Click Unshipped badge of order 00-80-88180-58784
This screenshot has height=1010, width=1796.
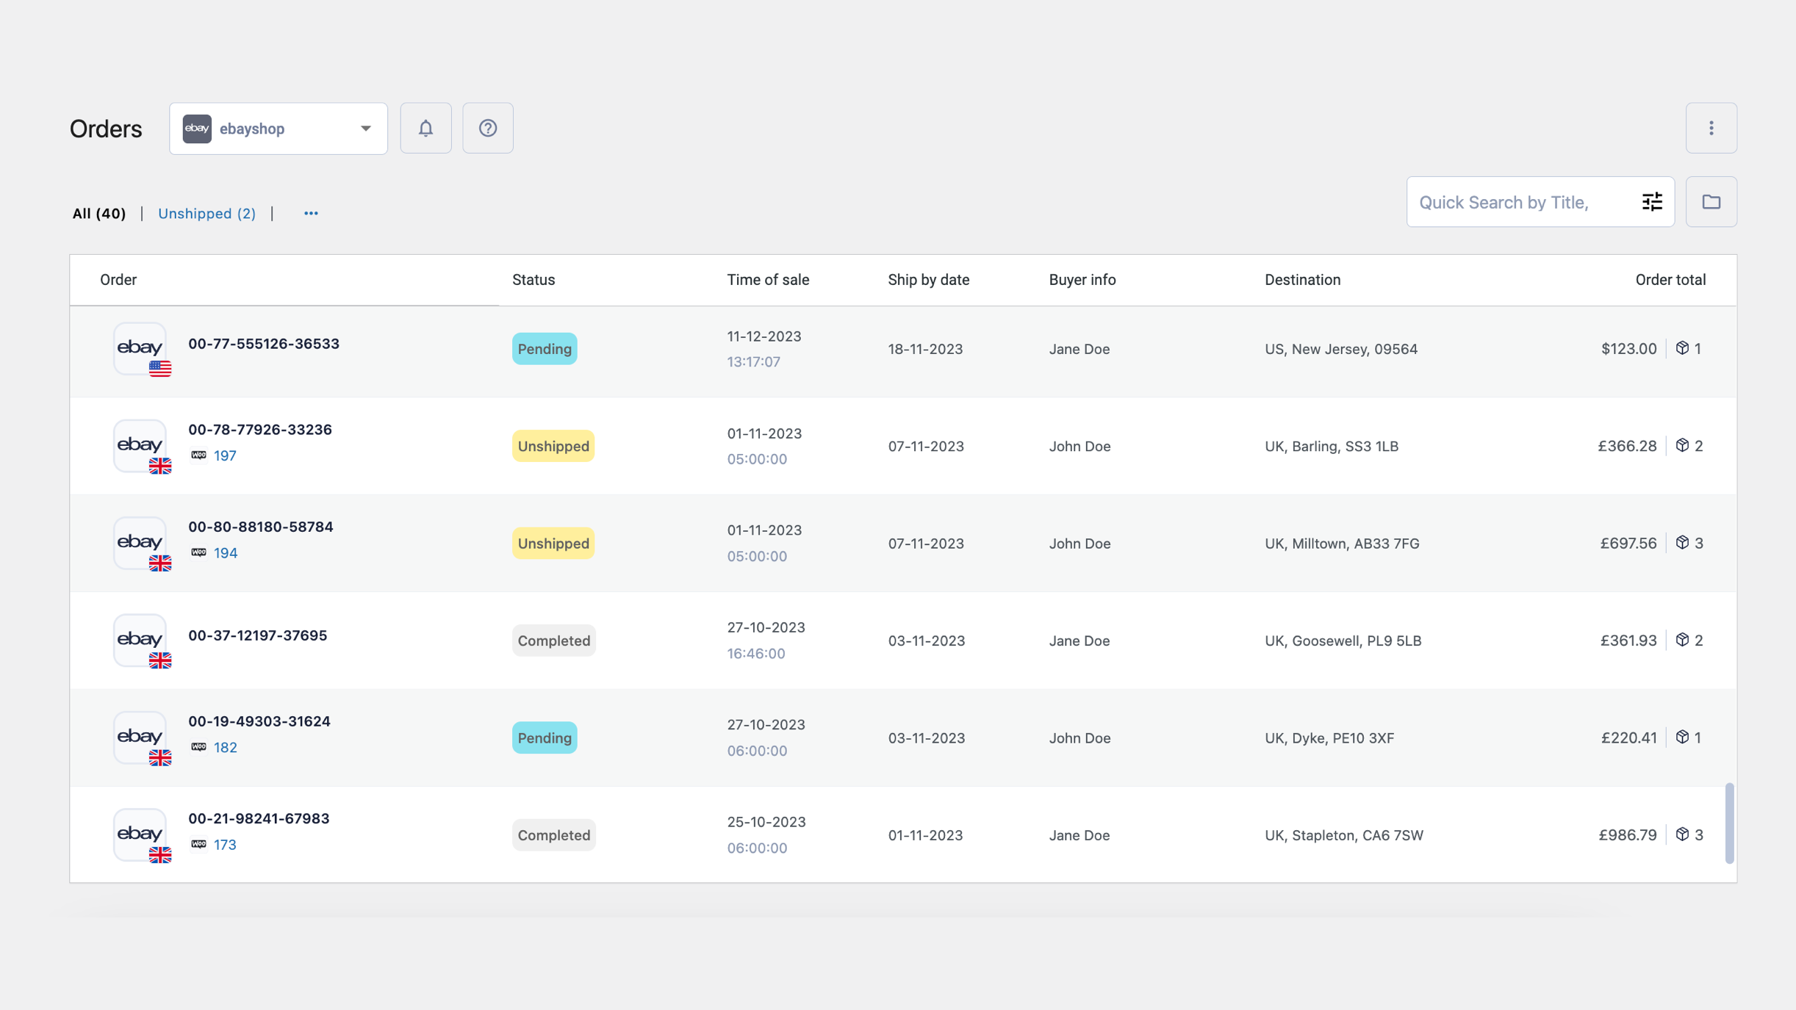(x=553, y=544)
